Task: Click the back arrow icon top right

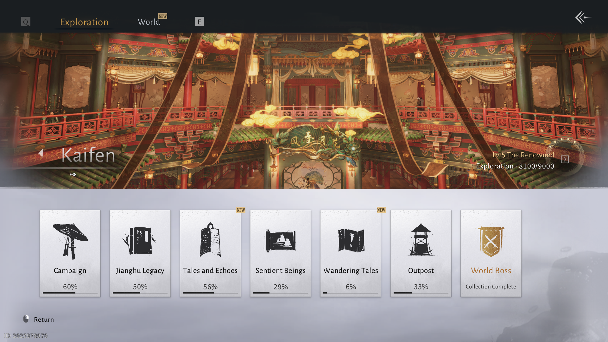Action: [x=583, y=17]
